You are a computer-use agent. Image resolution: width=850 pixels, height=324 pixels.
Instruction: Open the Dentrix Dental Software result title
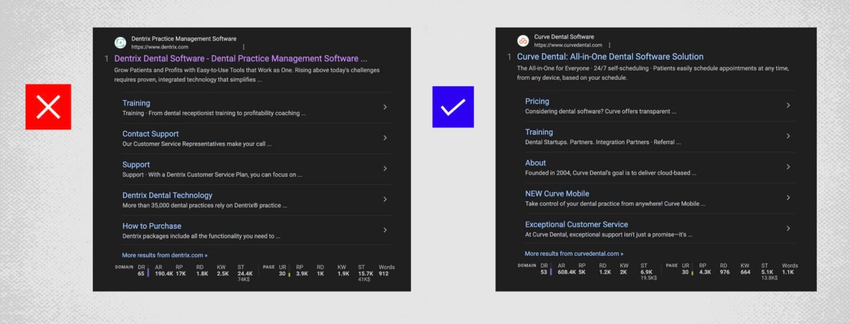pos(240,58)
